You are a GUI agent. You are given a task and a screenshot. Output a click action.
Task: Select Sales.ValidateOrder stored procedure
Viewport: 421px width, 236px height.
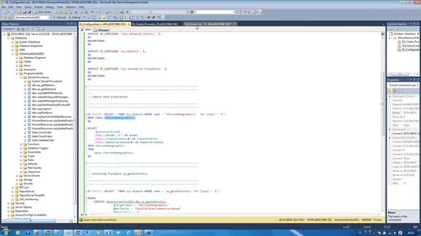pos(43,140)
